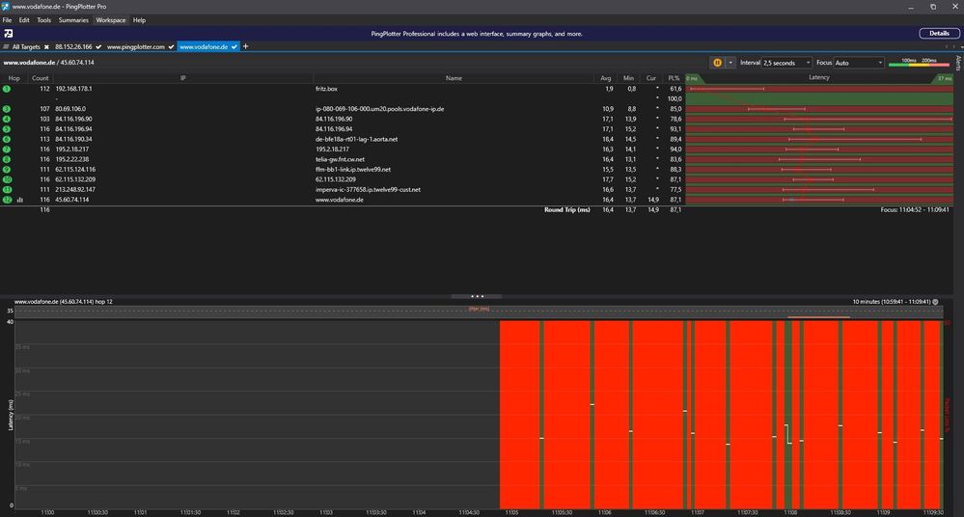
Task: Click the hop name fritz.box
Action: pyautogui.click(x=326, y=89)
